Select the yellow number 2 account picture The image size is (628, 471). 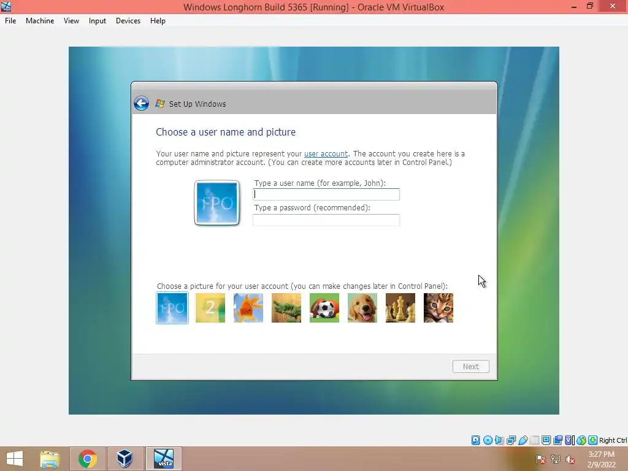pyautogui.click(x=210, y=308)
